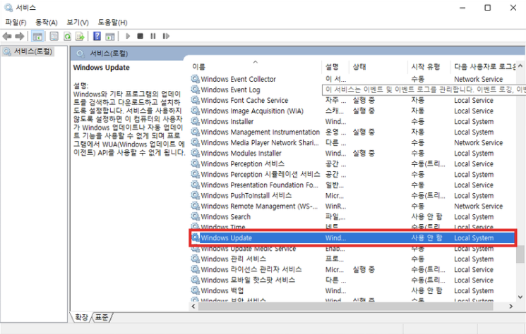
Task: Click the Export List toolbar icon
Action: coord(80,36)
